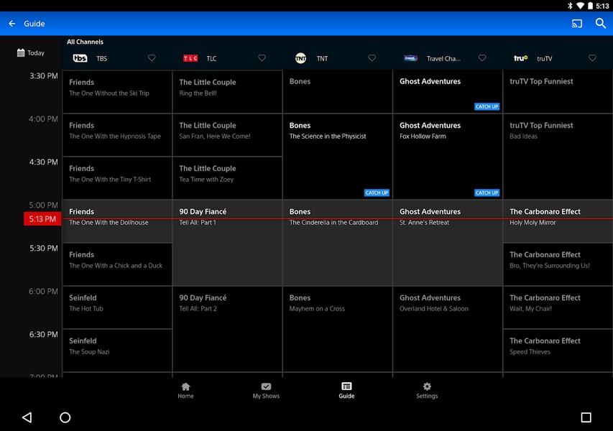Favorite Travel Channel with its heart icon
This screenshot has width=613, height=431.
pyautogui.click(x=482, y=58)
